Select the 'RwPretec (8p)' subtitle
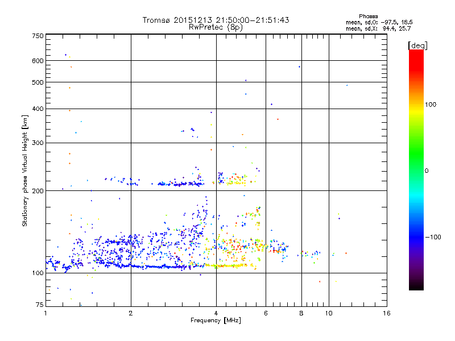Screen dimensions: 455x341 216,27
